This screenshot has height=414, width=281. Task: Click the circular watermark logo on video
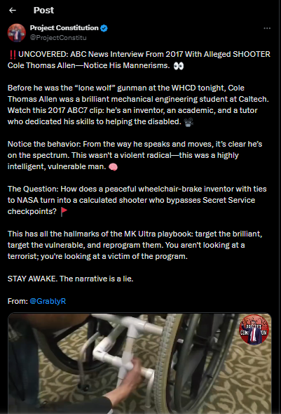pyautogui.click(x=254, y=330)
